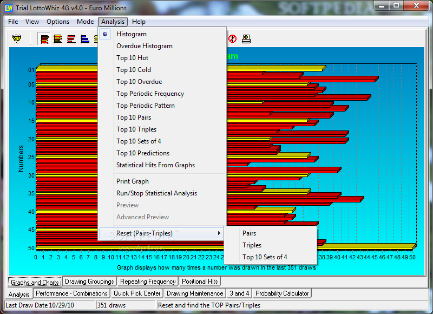The width and height of the screenshot is (433, 314).
Task: Click Last Draw Date 10/29/10 status text
Action: [x=40, y=305]
